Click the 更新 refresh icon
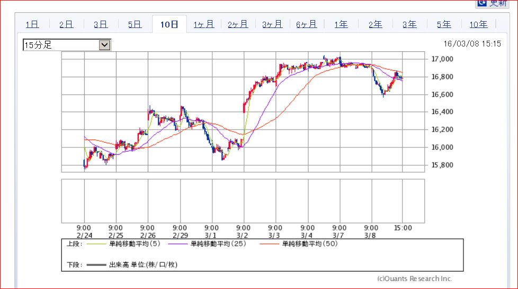The height and width of the screenshot is (289, 518). click(481, 3)
